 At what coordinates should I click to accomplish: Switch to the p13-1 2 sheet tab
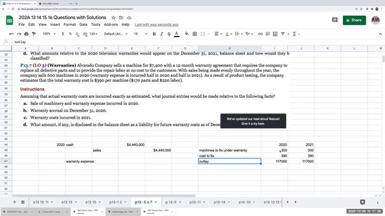click(x=117, y=202)
